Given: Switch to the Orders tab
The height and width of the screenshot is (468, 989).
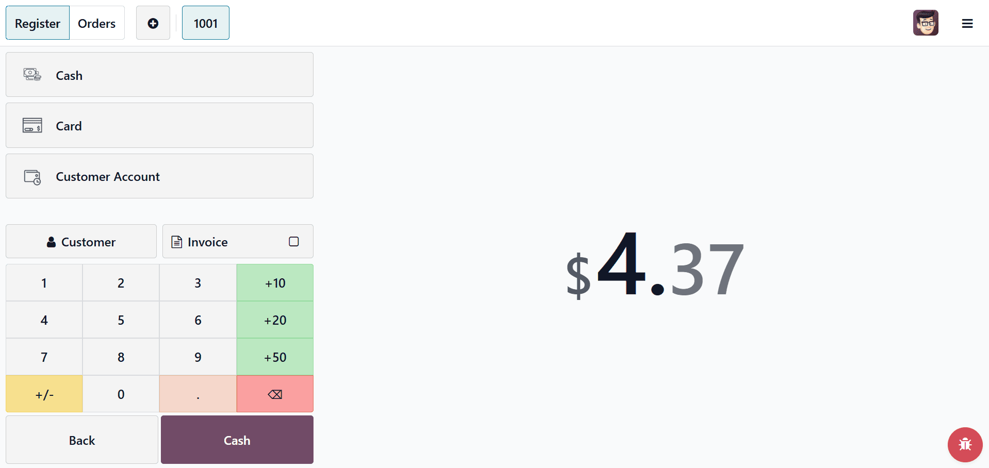Looking at the screenshot, I should tap(96, 23).
